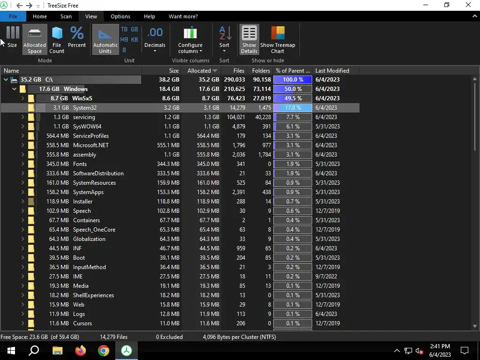Toggle Show Details
The width and height of the screenshot is (480, 360).
(x=249, y=39)
